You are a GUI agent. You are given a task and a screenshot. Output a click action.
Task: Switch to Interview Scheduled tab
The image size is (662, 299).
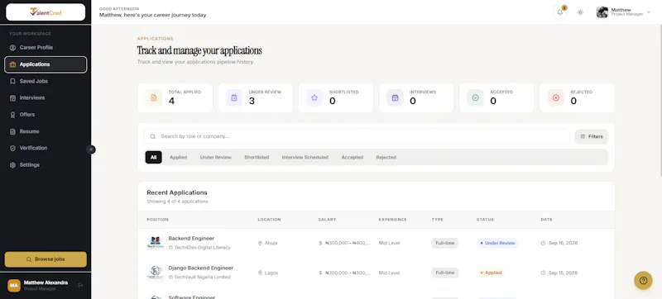click(305, 158)
